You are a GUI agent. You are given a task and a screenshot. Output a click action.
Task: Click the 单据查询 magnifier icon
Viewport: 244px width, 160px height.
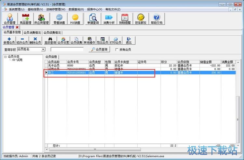pyautogui.click(x=93, y=19)
